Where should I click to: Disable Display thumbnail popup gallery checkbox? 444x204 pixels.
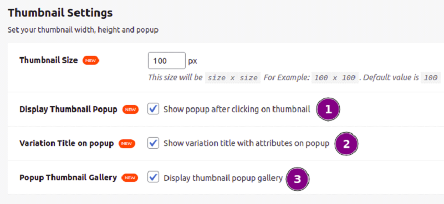click(153, 177)
